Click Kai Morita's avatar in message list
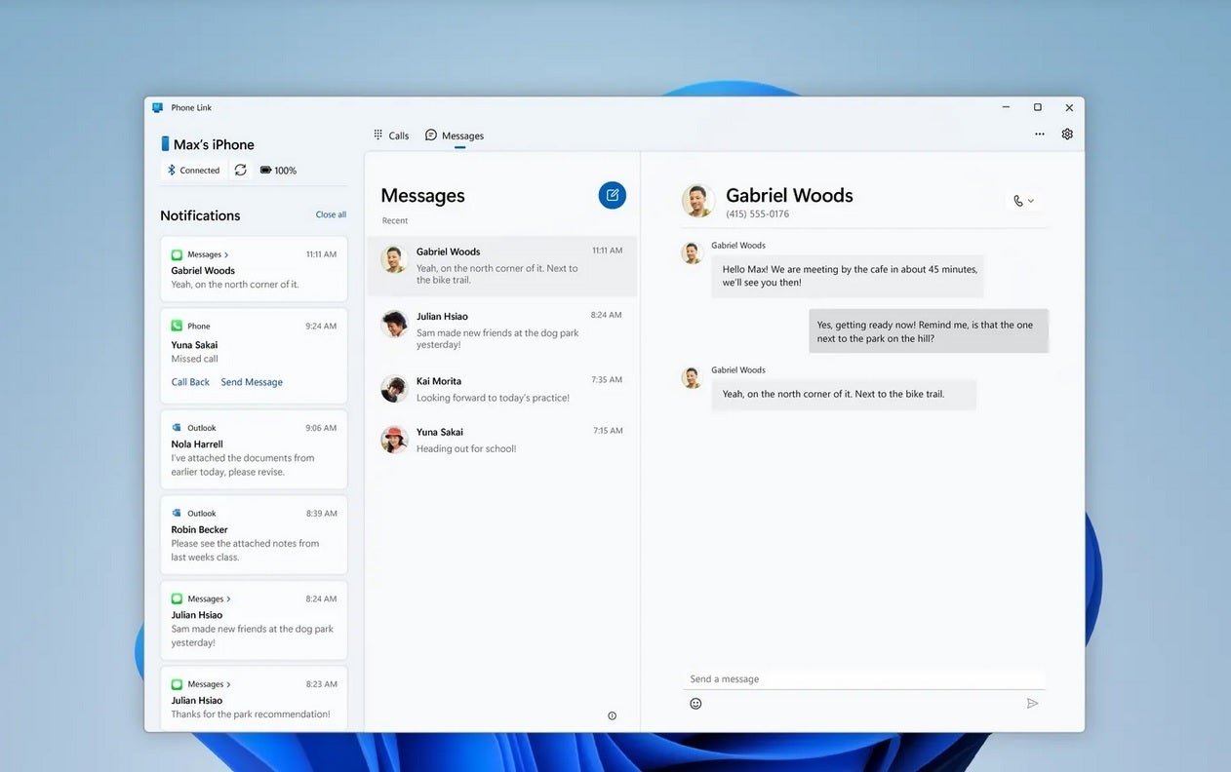The height and width of the screenshot is (772, 1231). pyautogui.click(x=394, y=388)
